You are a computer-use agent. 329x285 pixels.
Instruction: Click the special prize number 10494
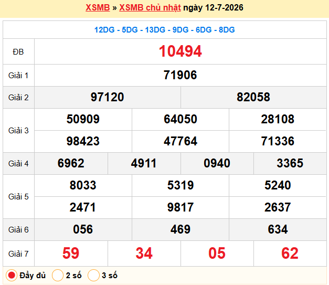tap(180, 51)
